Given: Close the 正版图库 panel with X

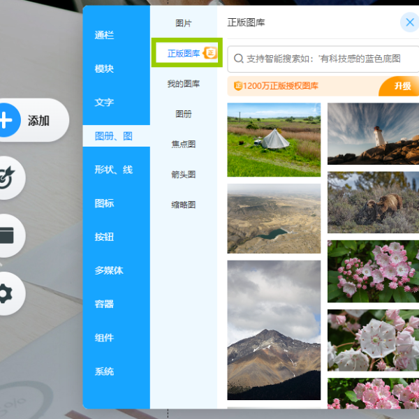Looking at the screenshot, I should pos(409,22).
